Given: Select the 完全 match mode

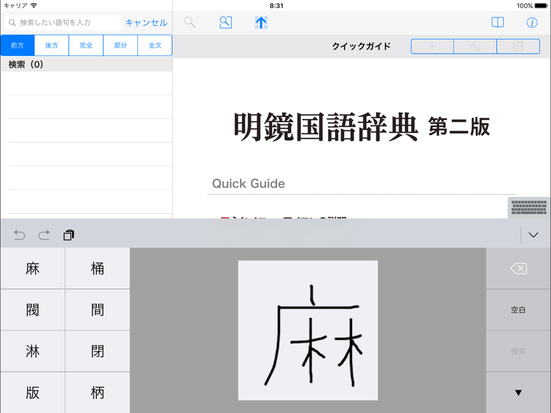Looking at the screenshot, I should (x=86, y=46).
